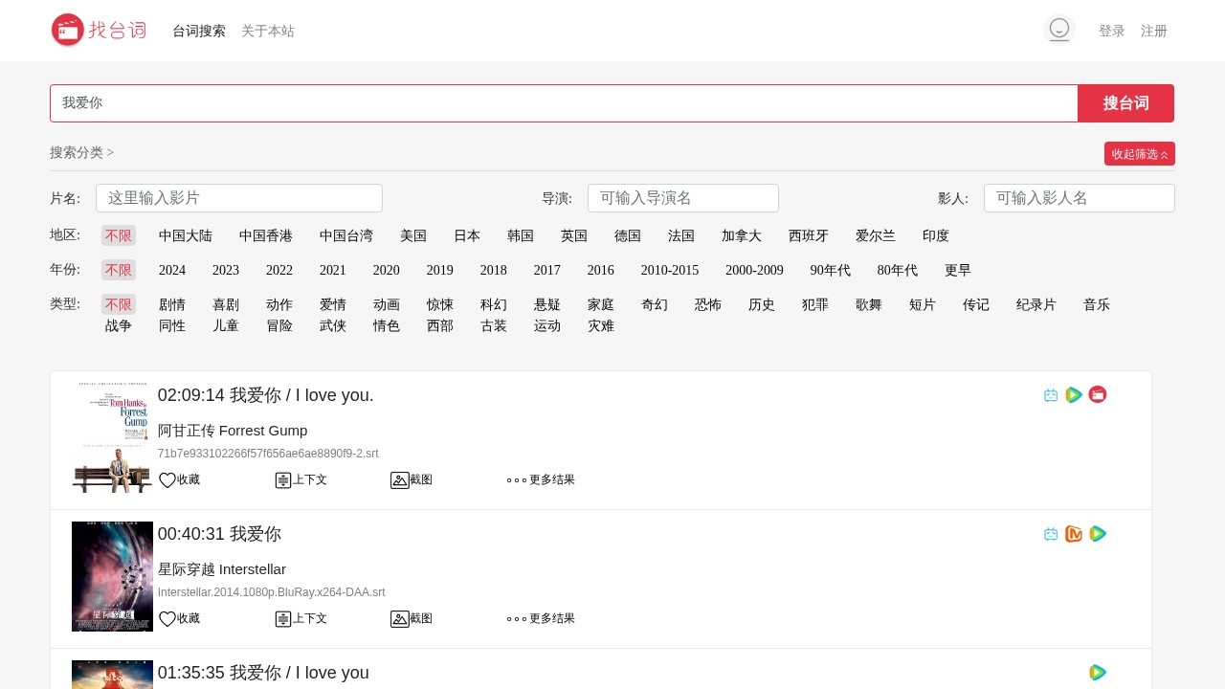
Task: Focus the 导演 director name input
Action: 682,198
